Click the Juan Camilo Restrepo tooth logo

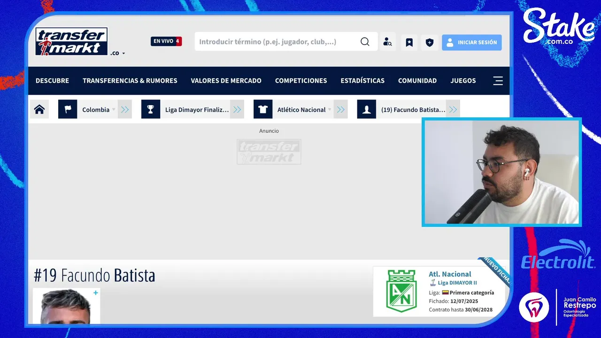coord(534,307)
